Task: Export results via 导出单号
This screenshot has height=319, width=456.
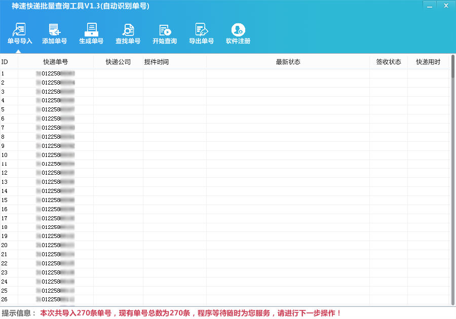Action: 201,33
